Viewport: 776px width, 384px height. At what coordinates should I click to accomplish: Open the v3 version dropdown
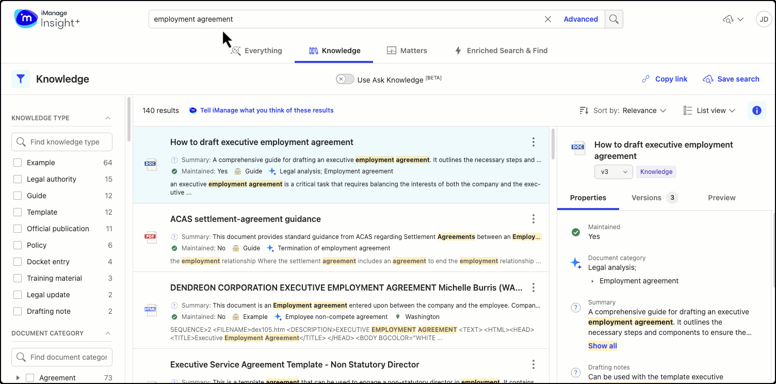[613, 172]
